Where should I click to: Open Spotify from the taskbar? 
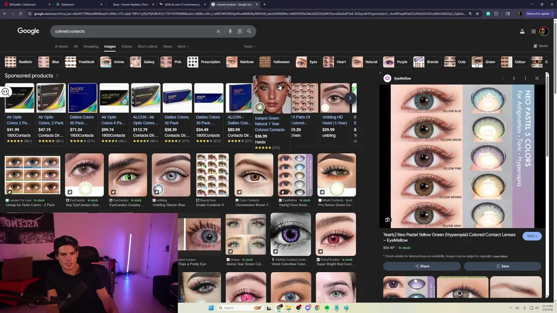(327, 308)
